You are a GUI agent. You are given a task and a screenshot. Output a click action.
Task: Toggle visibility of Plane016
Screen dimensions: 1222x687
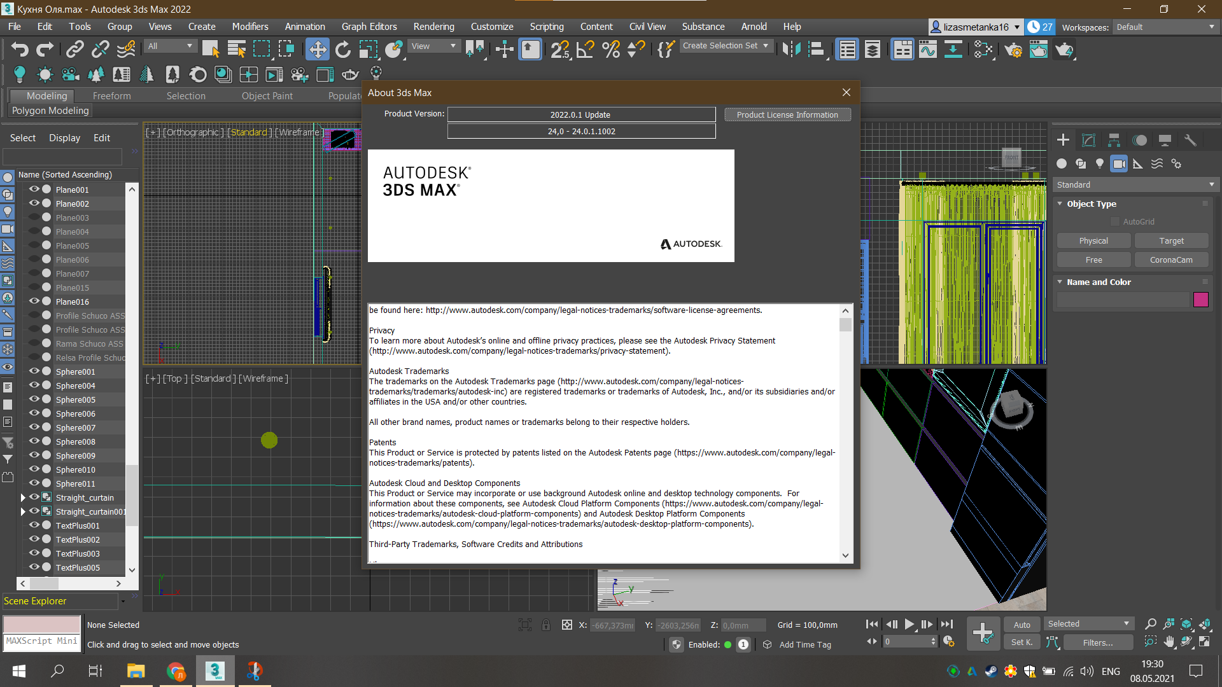34,301
